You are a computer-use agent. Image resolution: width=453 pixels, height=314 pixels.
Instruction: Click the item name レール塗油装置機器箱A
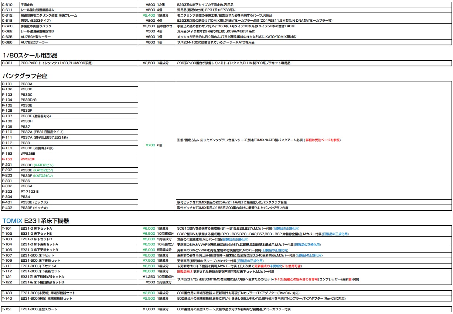coord(37,10)
